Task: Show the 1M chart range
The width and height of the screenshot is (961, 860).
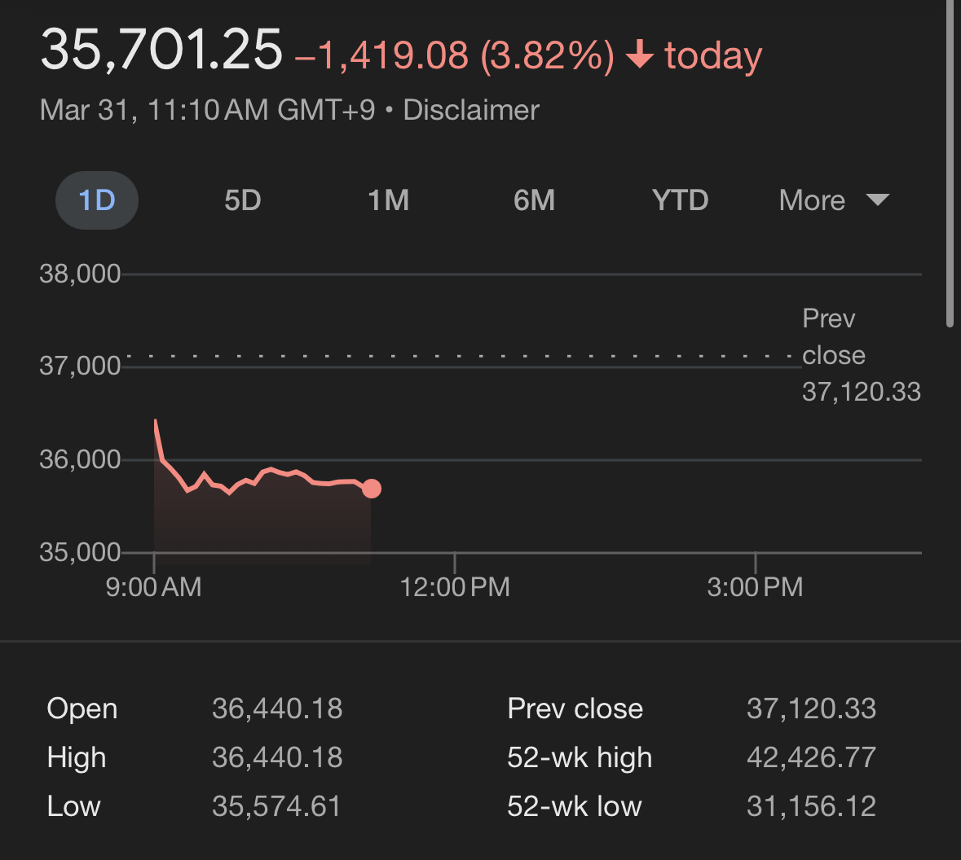Action: click(x=388, y=200)
